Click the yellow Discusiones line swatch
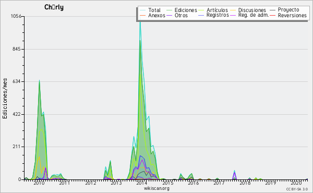The width and height of the screenshot is (313, 193). pyautogui.click(x=233, y=10)
